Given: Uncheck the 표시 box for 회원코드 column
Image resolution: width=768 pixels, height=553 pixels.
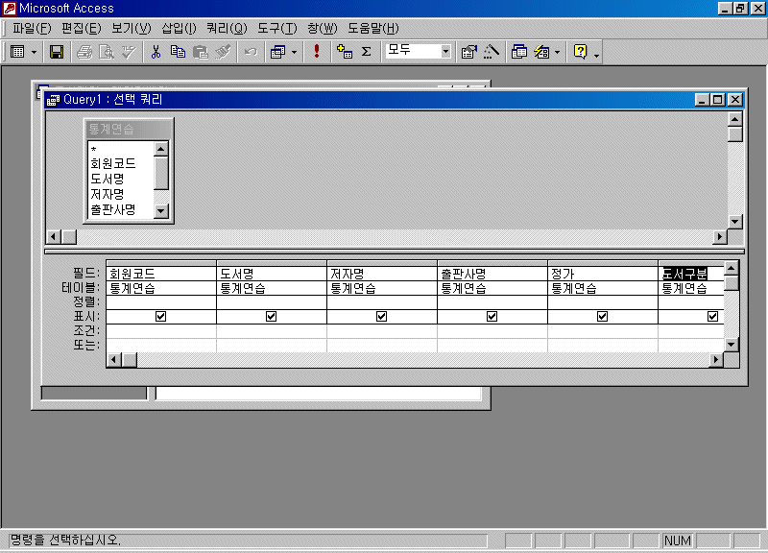Looking at the screenshot, I should click(x=160, y=317).
